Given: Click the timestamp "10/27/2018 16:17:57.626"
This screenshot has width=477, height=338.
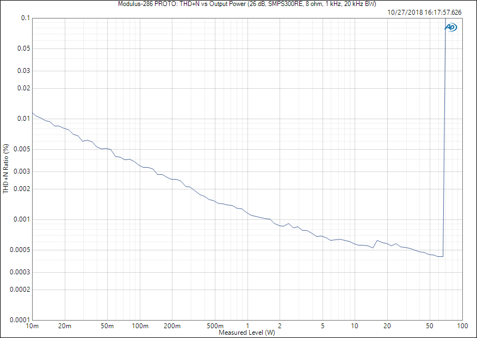Looking at the screenshot, I should [424, 13].
